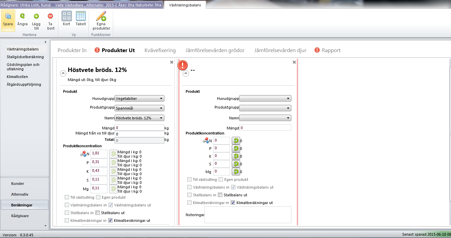The height and width of the screenshot is (238, 451).
Task: Click Mängd input field in Höstvete card
Action: (x=139, y=128)
